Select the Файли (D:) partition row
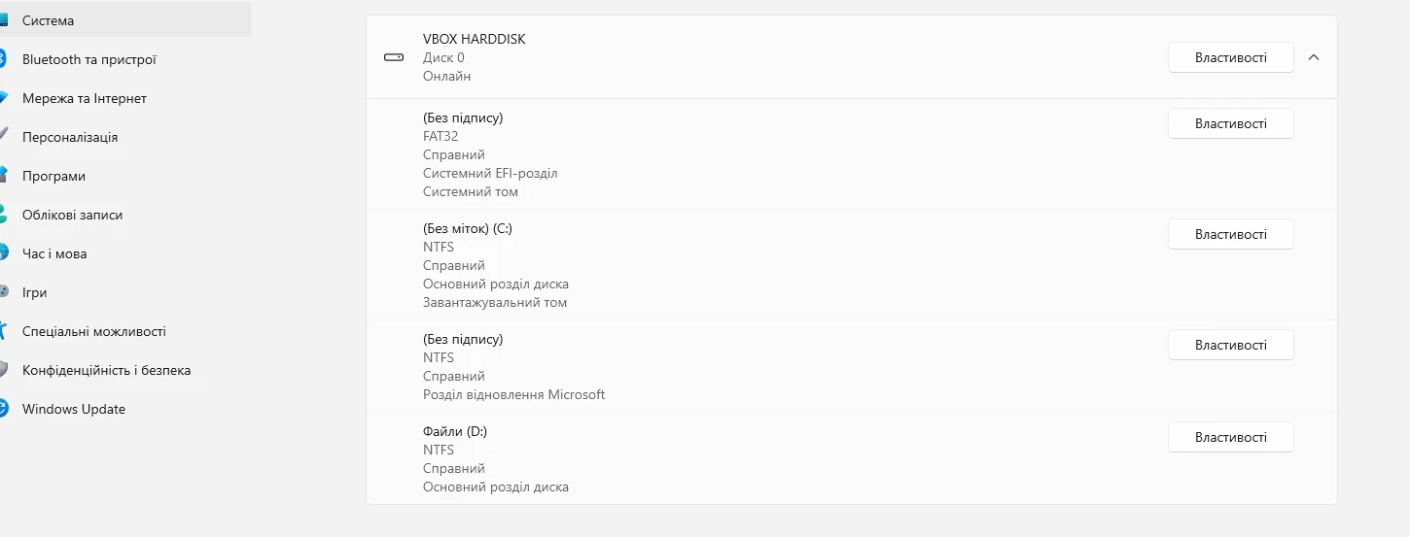Screen dimensions: 1410x537 click(x=851, y=458)
